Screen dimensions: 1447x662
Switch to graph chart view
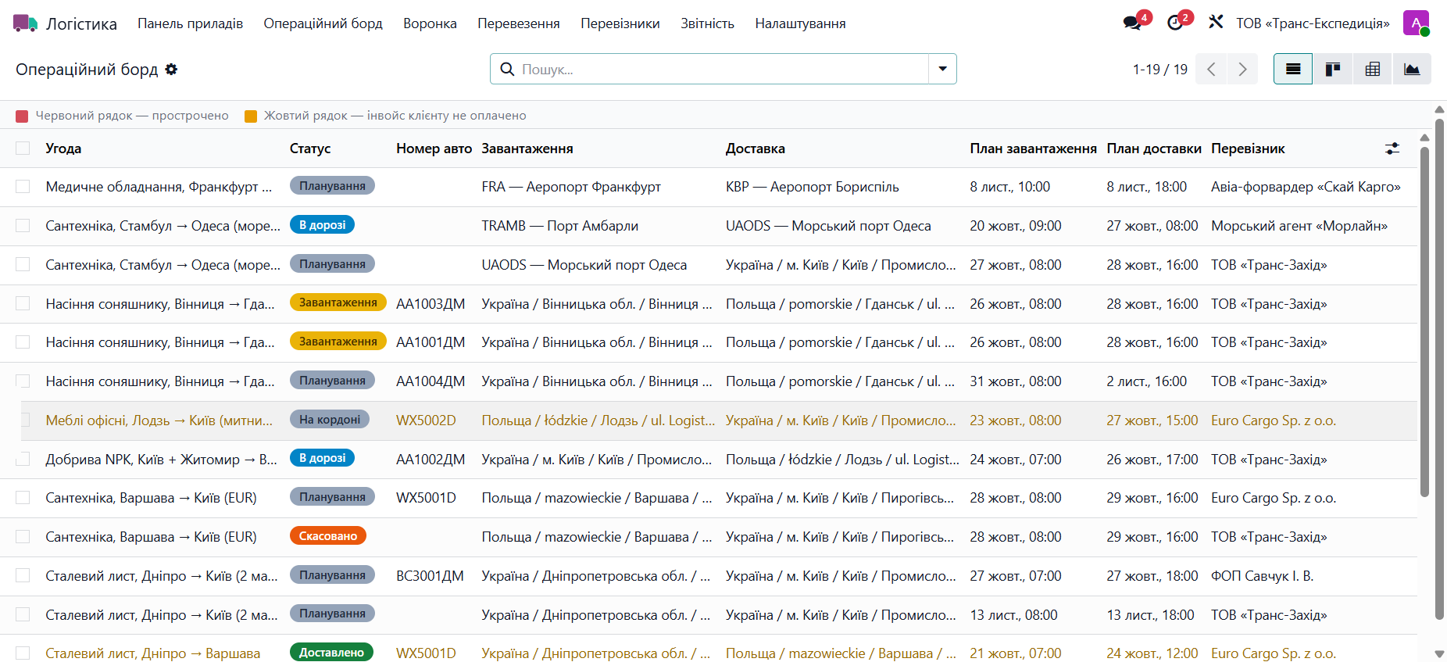1412,70
